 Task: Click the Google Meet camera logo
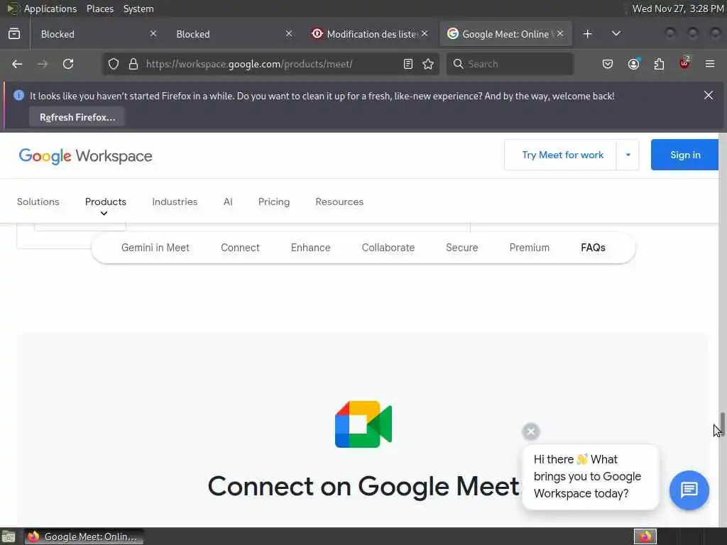(x=363, y=424)
